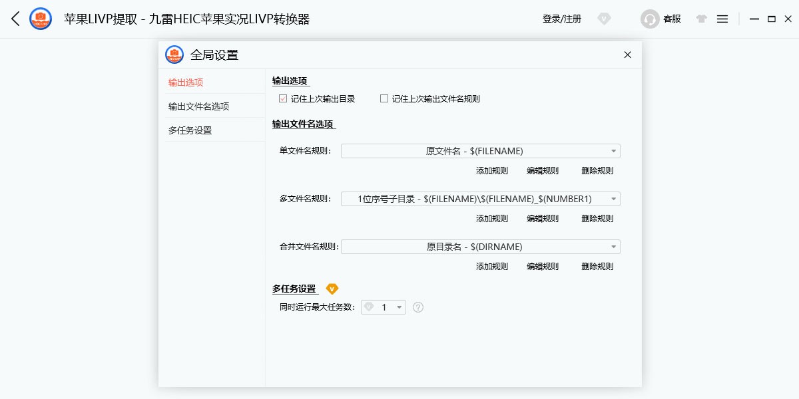Viewport: 799px width, 399px height.
Task: Click 编辑规则 under 多文件名规则
Action: click(x=543, y=219)
